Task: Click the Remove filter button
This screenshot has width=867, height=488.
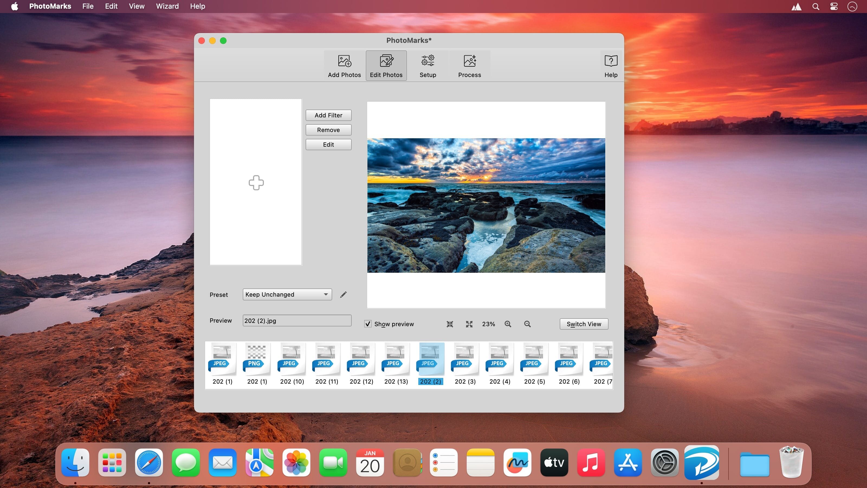Action: pos(328,130)
